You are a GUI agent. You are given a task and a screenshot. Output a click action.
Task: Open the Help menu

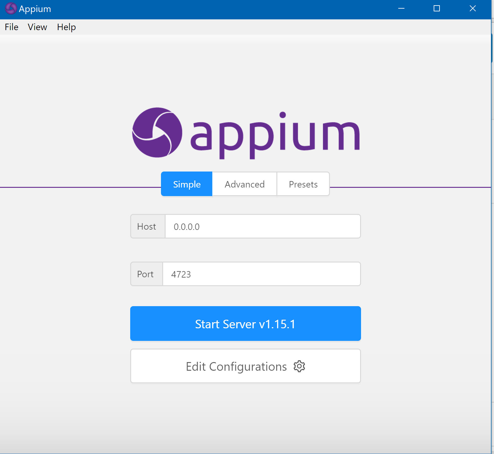[66, 27]
